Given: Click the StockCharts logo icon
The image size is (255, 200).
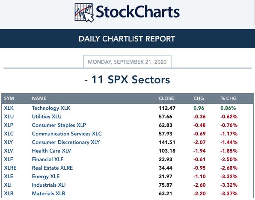Looking at the screenshot, I should click(x=84, y=13).
